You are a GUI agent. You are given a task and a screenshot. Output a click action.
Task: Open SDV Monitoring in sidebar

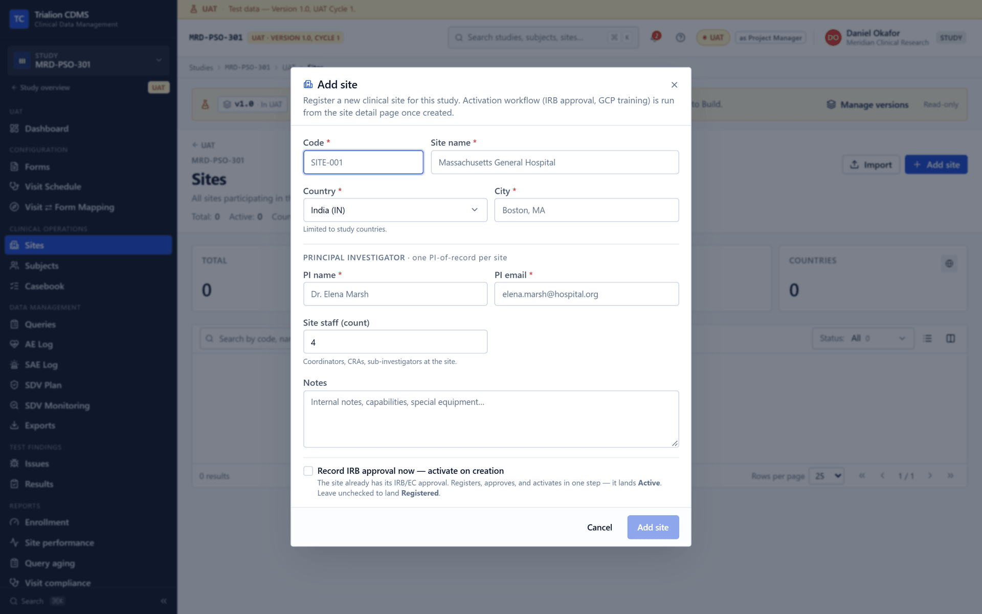(x=88, y=405)
